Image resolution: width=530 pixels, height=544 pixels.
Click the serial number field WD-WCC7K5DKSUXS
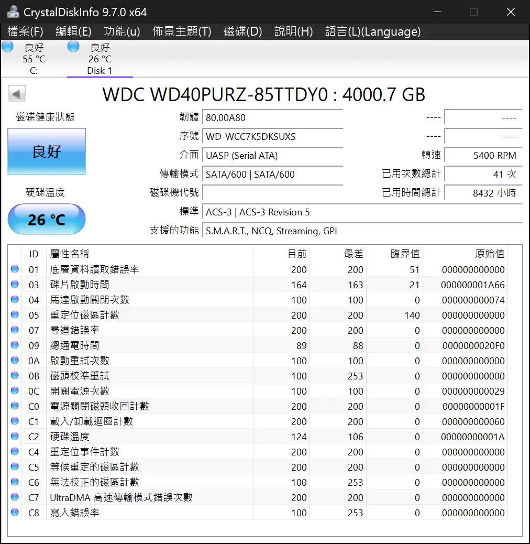[x=272, y=136]
